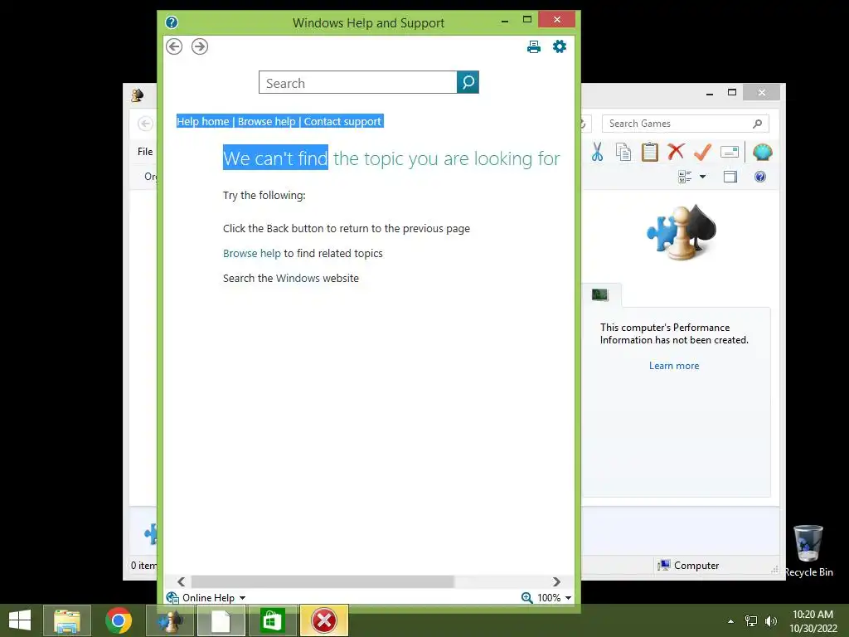Viewport: 849px width, 637px height.
Task: Click the red Delete X icon in Games window
Action: click(x=676, y=152)
